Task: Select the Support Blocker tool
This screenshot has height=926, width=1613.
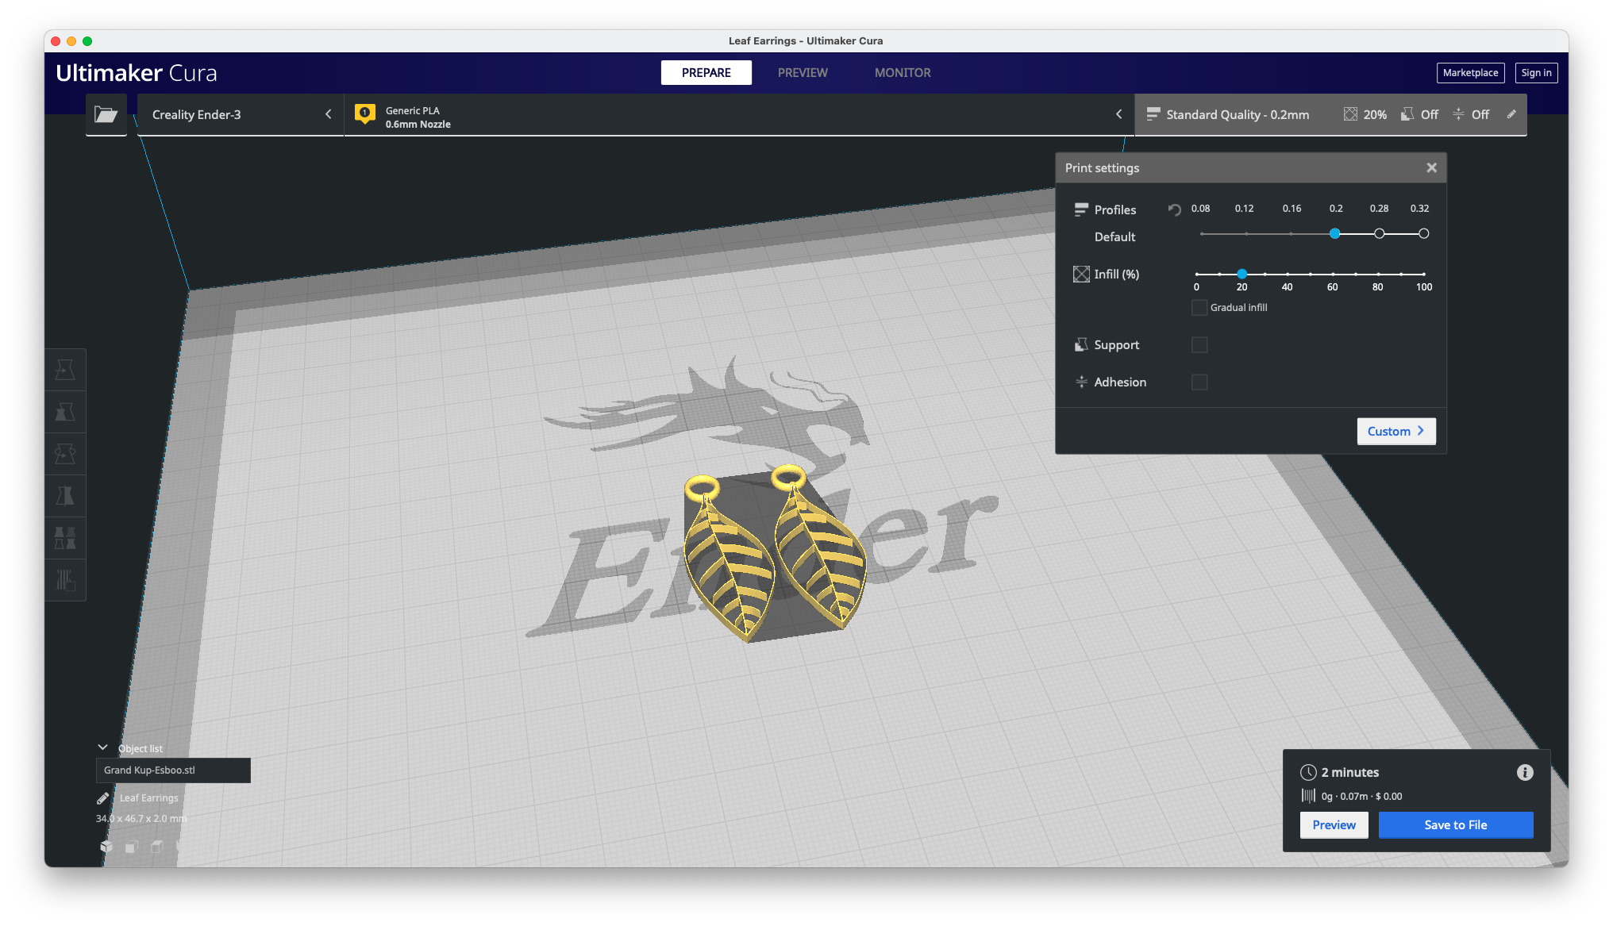Action: tap(66, 580)
